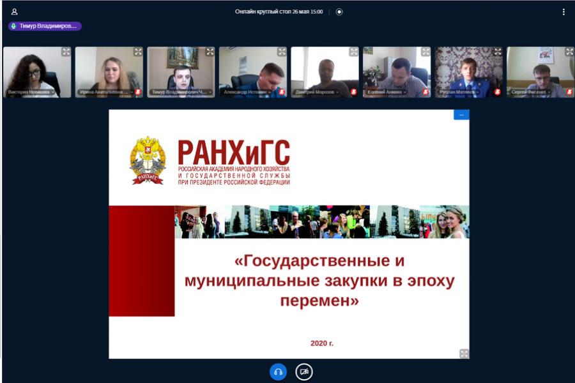Open dropdown next to Ирина Анатольевна name
The width and height of the screenshot is (575, 383).
132,92
